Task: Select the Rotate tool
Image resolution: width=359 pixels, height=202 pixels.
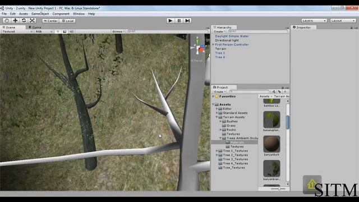Action: pos(24,21)
